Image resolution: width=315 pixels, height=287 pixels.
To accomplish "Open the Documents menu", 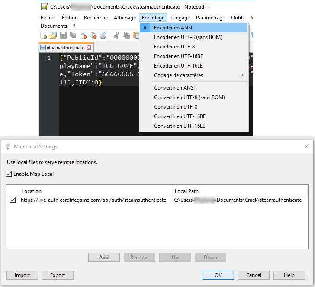I will pyautogui.click(x=54, y=26).
